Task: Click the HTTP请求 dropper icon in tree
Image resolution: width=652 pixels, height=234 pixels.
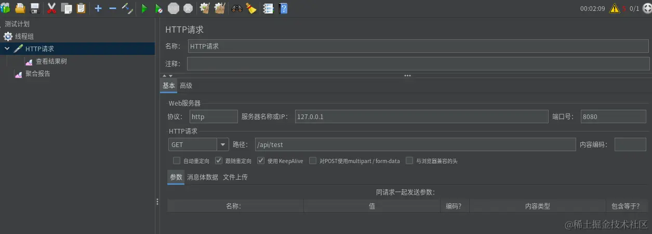Action: click(18, 49)
